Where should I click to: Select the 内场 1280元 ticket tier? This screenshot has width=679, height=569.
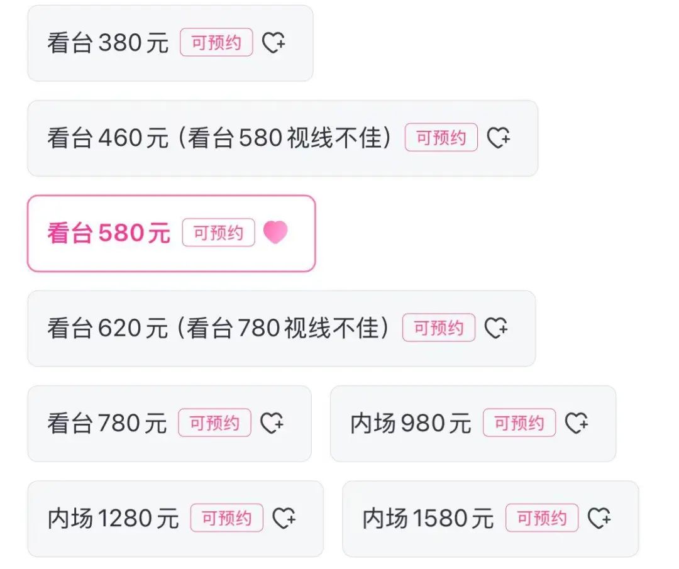click(175, 518)
